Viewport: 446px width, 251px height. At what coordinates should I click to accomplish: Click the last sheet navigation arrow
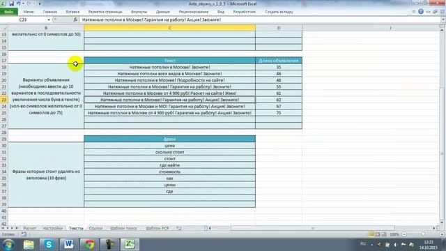pos(17,228)
